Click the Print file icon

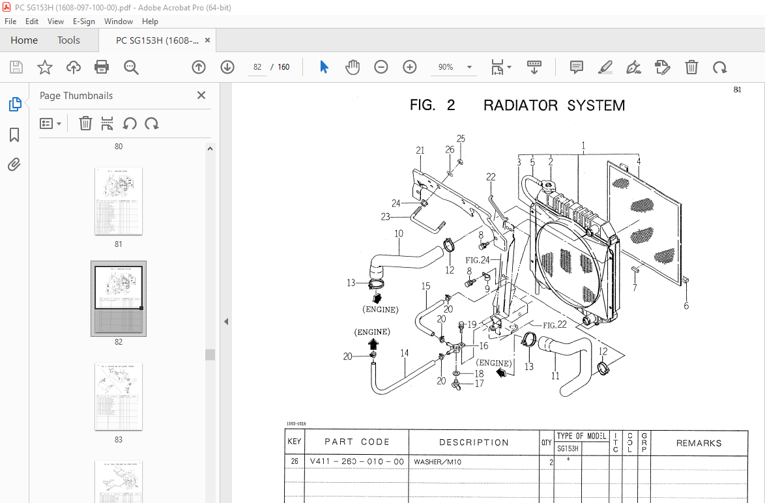(102, 67)
